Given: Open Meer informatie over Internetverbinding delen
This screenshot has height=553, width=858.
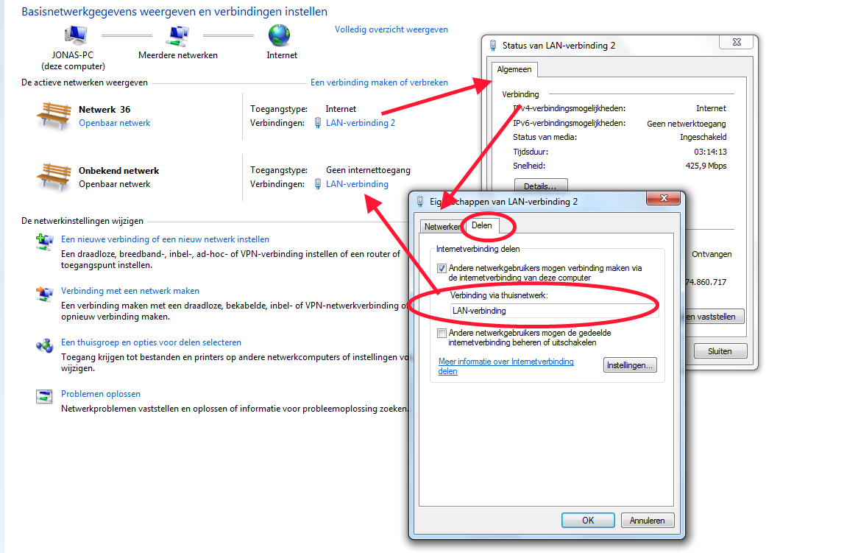Looking at the screenshot, I should [x=506, y=366].
